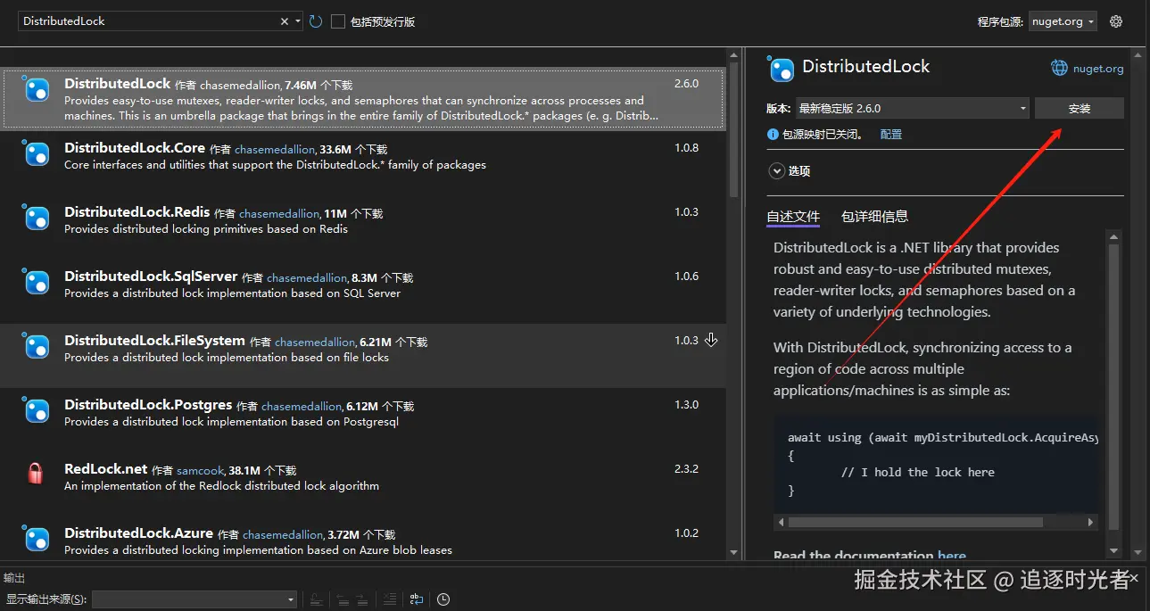Click version 1.0.8 on DistributedLock.Core row
Viewport: 1150px width, 611px height.
(x=686, y=148)
